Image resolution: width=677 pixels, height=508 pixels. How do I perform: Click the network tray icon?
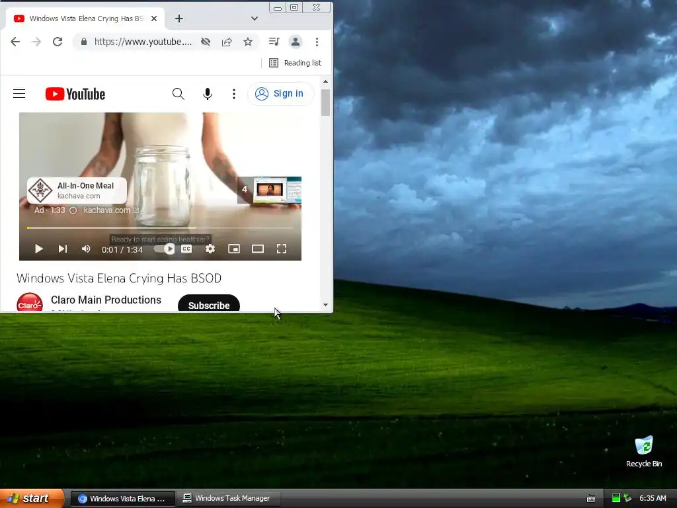click(627, 498)
